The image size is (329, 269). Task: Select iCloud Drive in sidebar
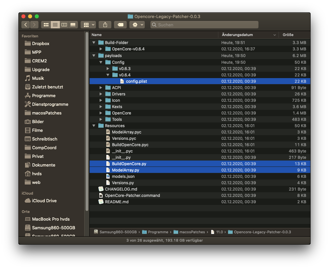44,201
